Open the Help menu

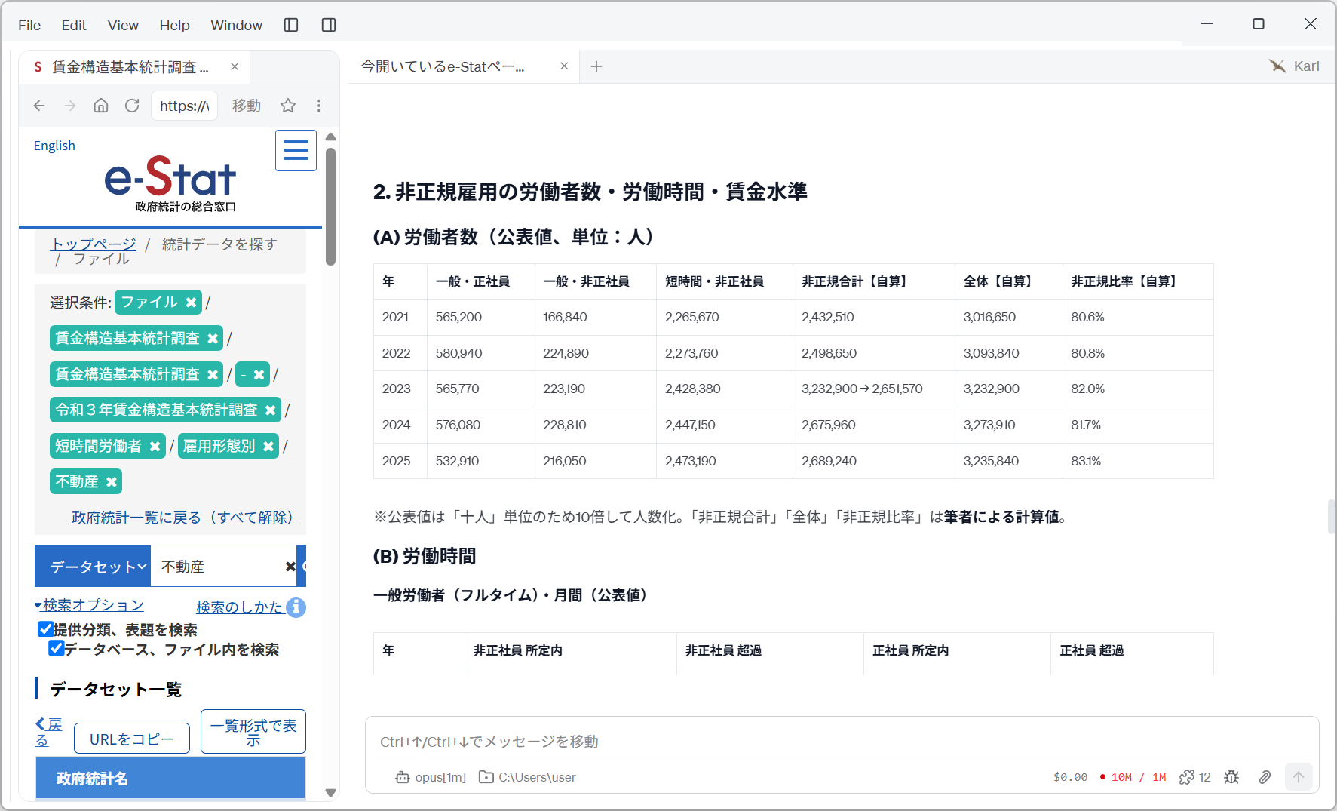(x=174, y=26)
